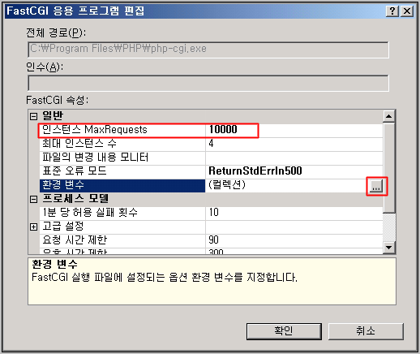Click the 확인 button
This screenshot has height=354, width=420.
[284, 331]
